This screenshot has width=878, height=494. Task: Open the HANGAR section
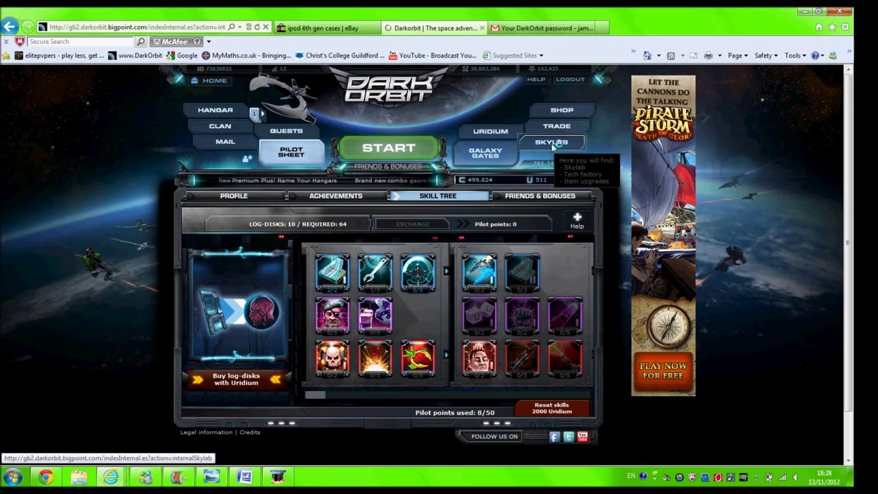pyautogui.click(x=215, y=110)
